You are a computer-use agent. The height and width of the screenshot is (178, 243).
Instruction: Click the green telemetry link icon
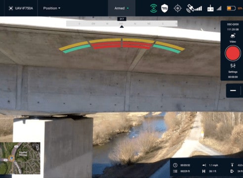pos(154,8)
